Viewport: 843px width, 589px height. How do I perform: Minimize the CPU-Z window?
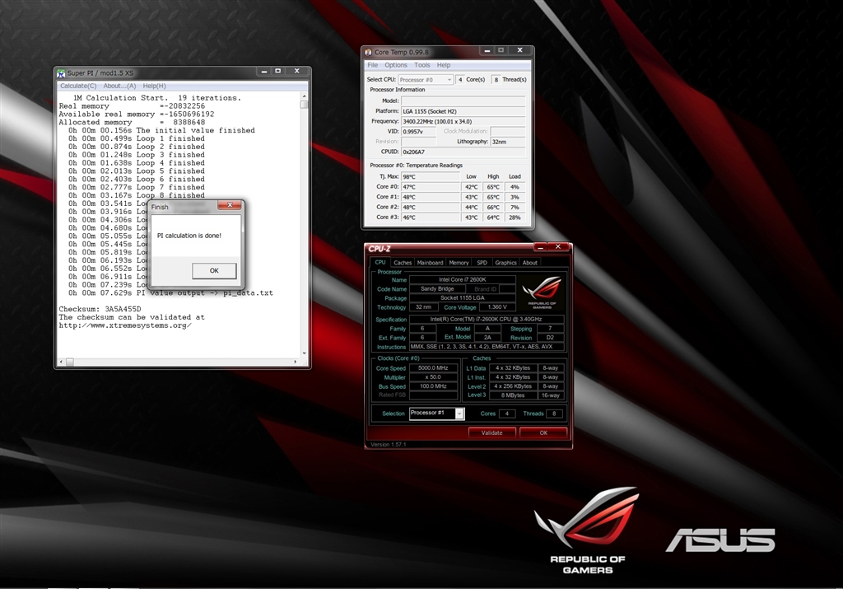[541, 247]
